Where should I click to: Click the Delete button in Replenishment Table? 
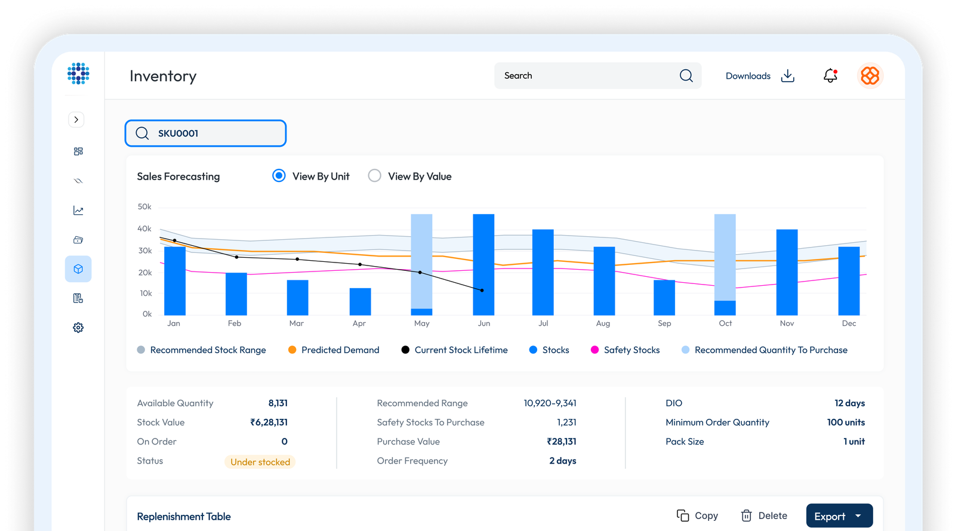pyautogui.click(x=764, y=515)
